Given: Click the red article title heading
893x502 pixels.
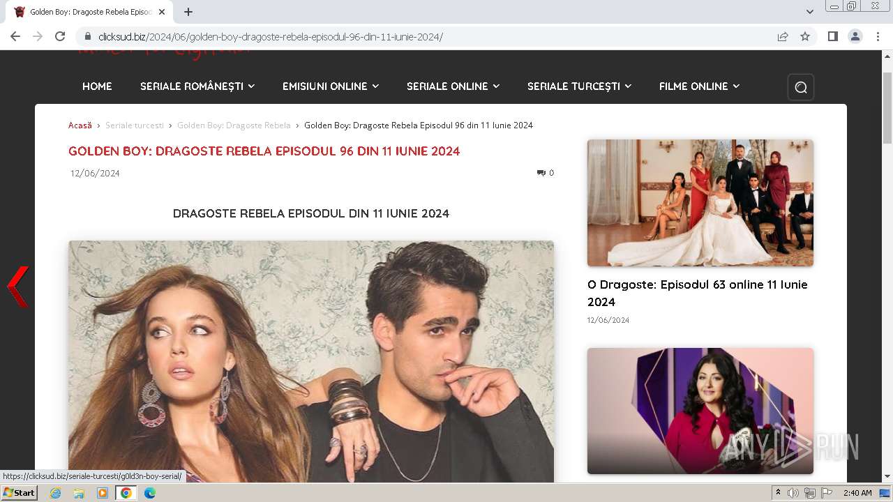Looking at the screenshot, I should (264, 151).
